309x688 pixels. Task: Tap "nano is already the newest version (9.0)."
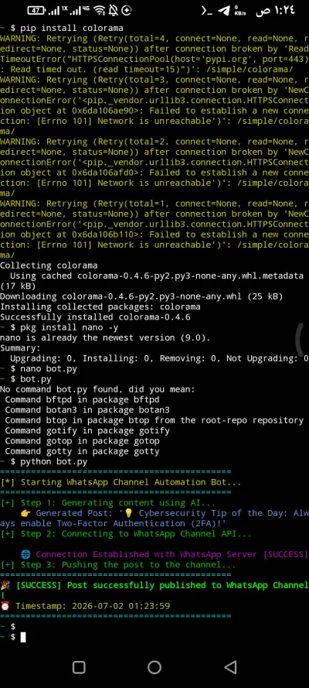[106, 337]
